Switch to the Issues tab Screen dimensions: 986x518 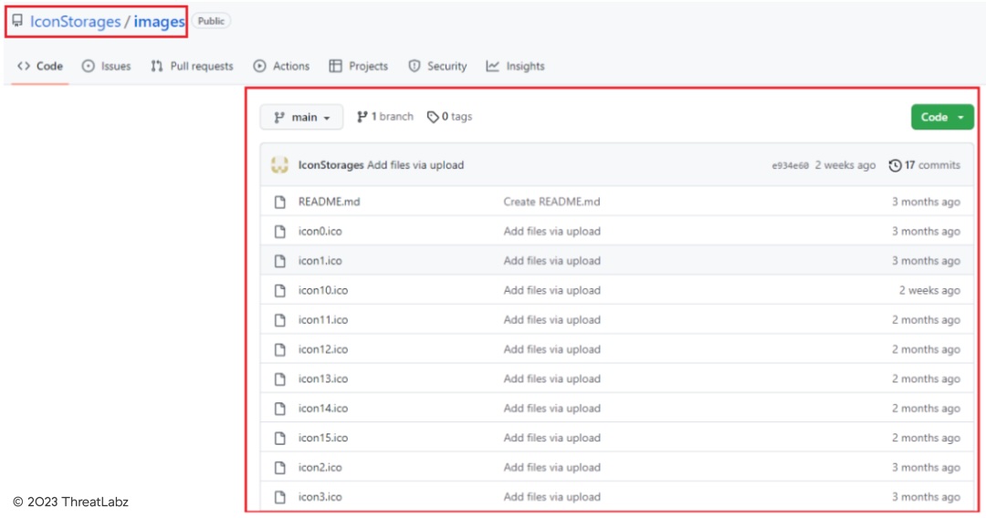[106, 67]
